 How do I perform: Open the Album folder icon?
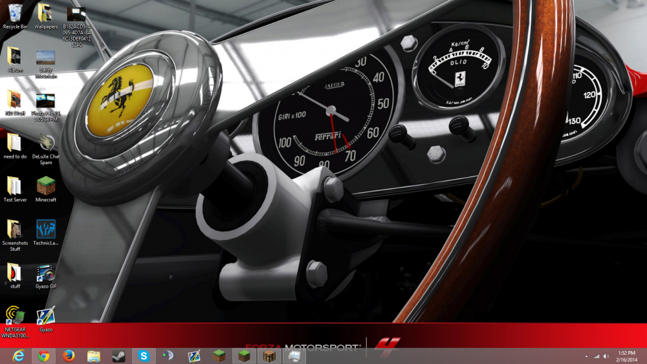(x=15, y=59)
